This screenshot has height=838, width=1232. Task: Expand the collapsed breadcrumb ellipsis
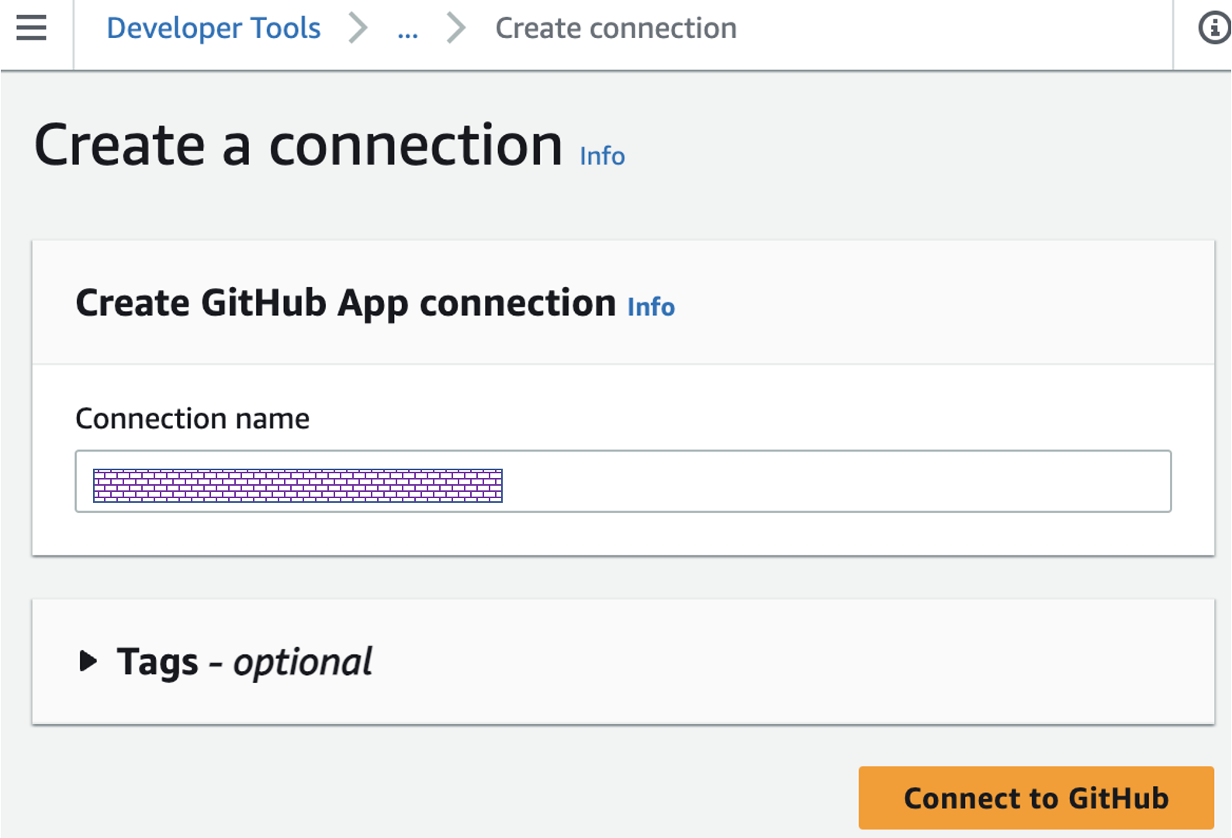[x=407, y=30]
